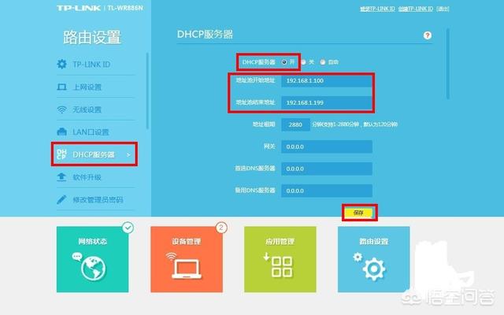Image resolution: width=504 pixels, height=315 pixels.
Task: Open the help question mark icon
Action: click(428, 36)
